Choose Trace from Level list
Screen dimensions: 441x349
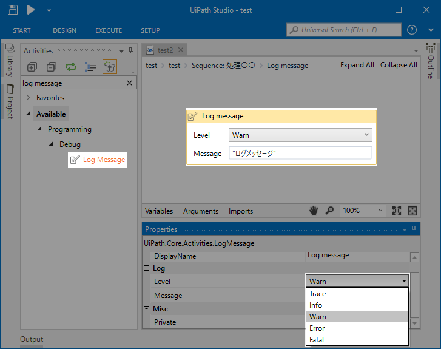tap(357, 294)
